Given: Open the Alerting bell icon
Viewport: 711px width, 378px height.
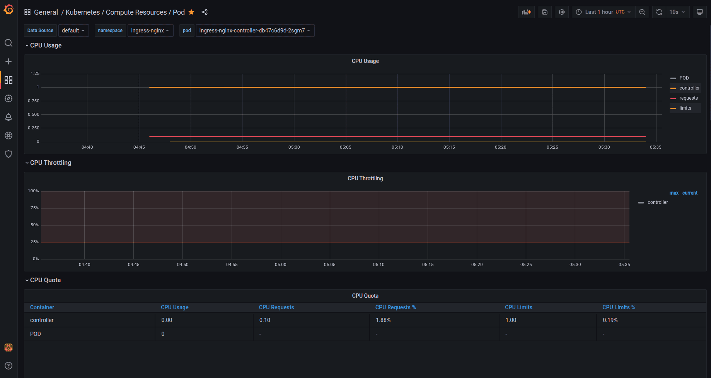Looking at the screenshot, I should 9,117.
